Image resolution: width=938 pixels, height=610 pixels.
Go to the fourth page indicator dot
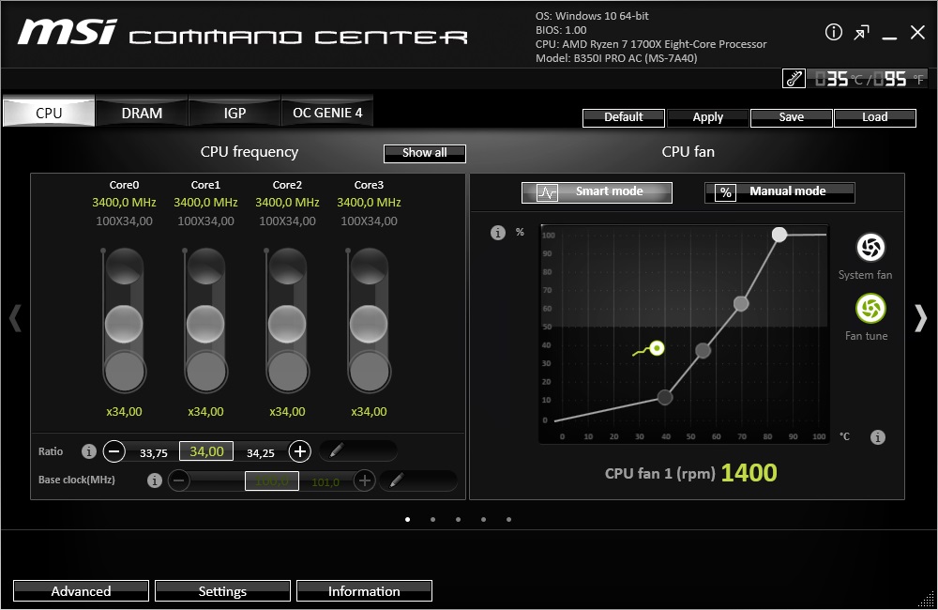tap(483, 520)
